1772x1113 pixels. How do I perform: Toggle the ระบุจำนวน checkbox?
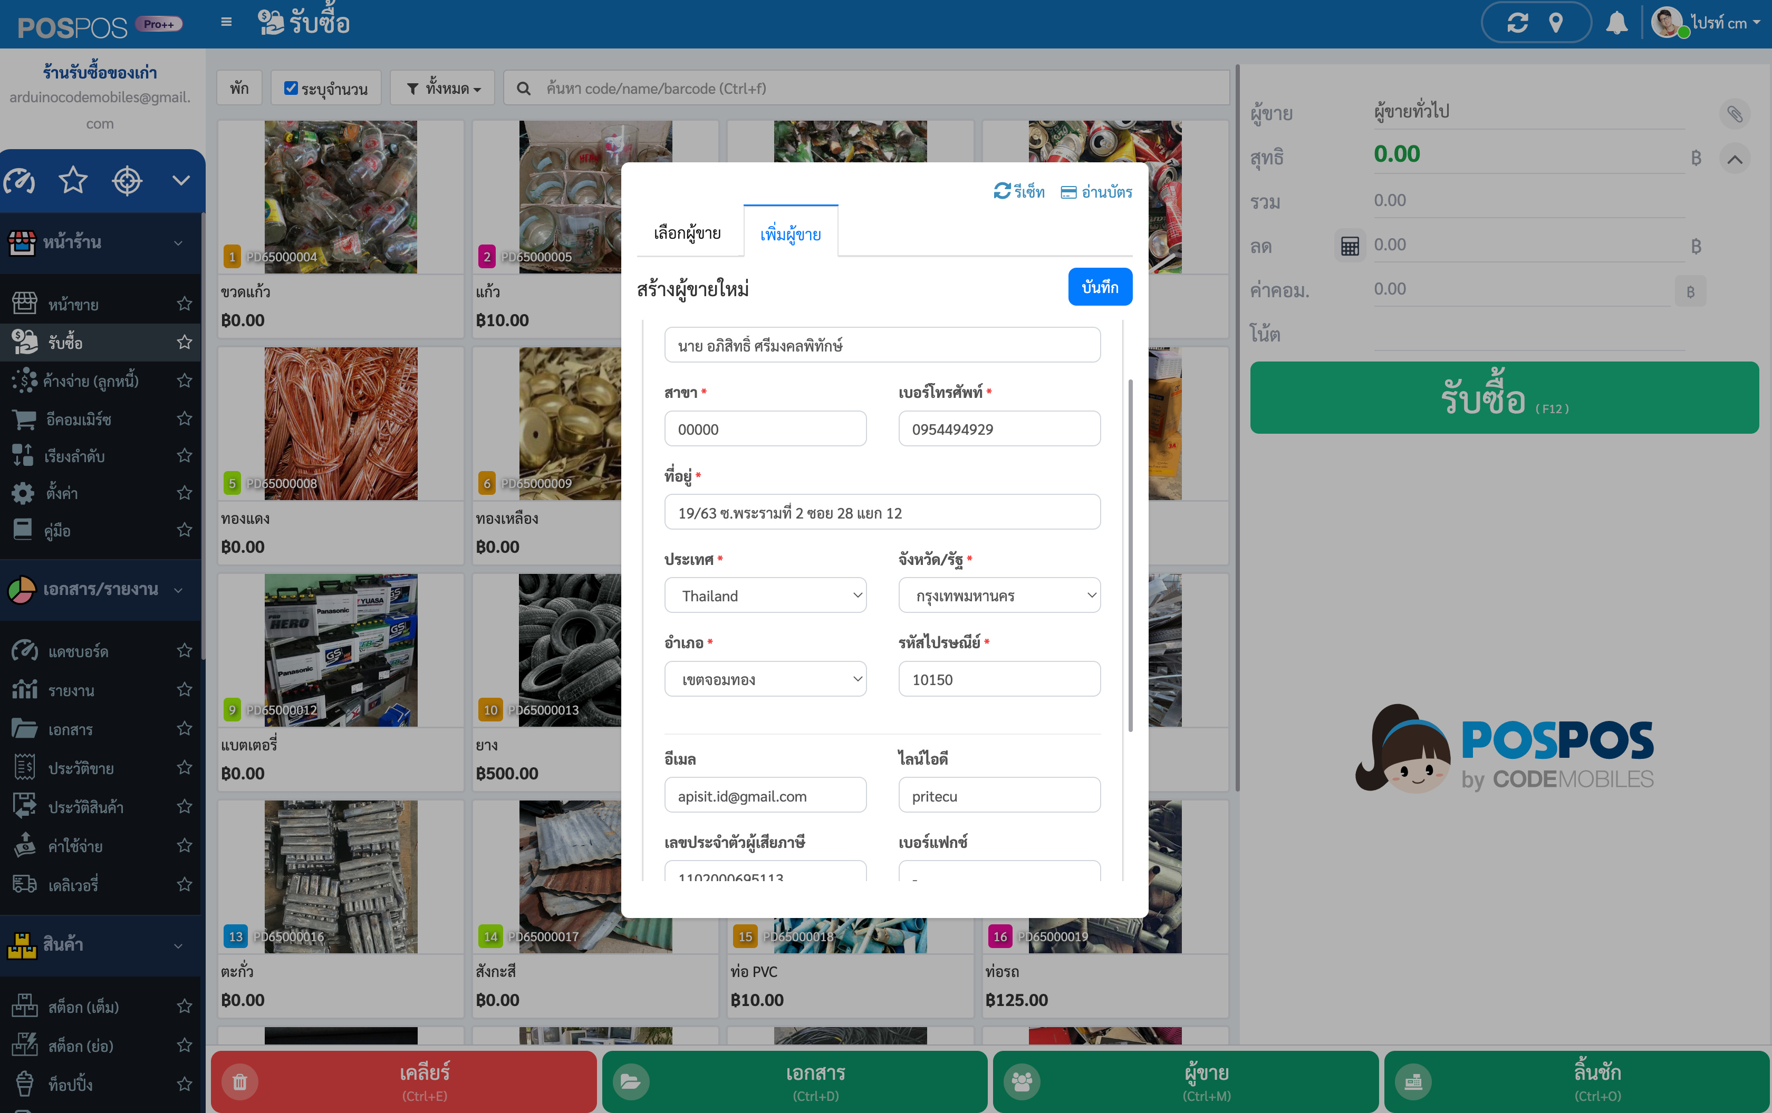[291, 88]
